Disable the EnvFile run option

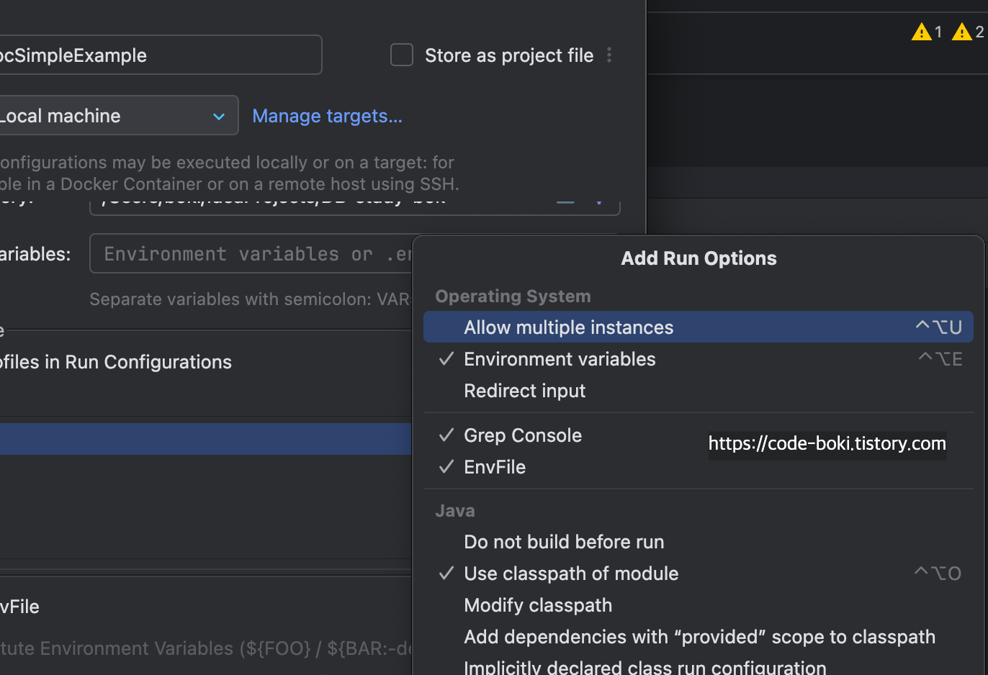pos(495,467)
